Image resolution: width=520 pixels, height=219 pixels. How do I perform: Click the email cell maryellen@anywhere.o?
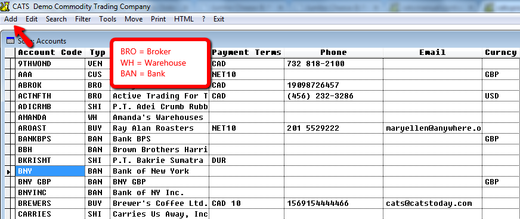pyautogui.click(x=432, y=128)
